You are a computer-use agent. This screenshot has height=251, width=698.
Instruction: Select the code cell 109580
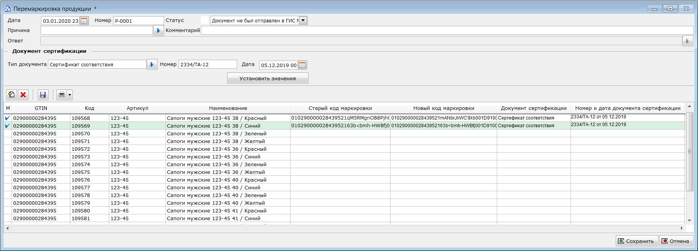coord(90,211)
